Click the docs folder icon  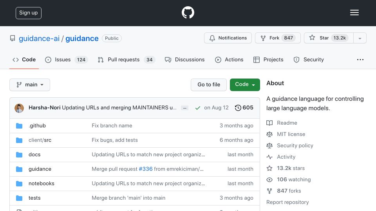19,155
